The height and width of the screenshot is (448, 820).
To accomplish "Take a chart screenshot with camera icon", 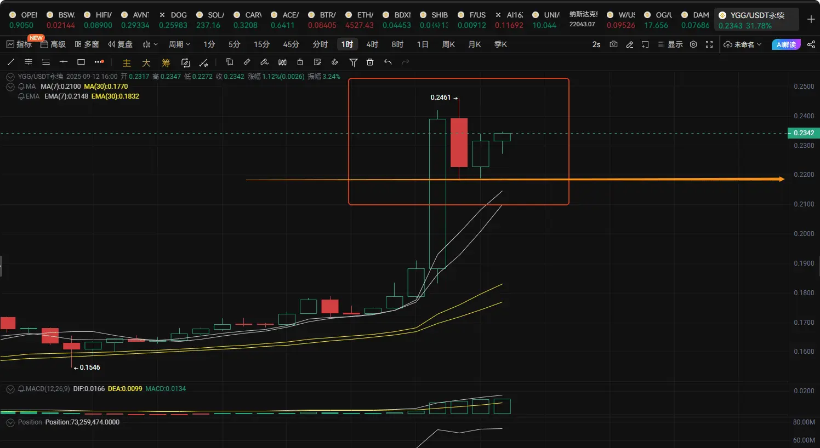I will point(613,44).
